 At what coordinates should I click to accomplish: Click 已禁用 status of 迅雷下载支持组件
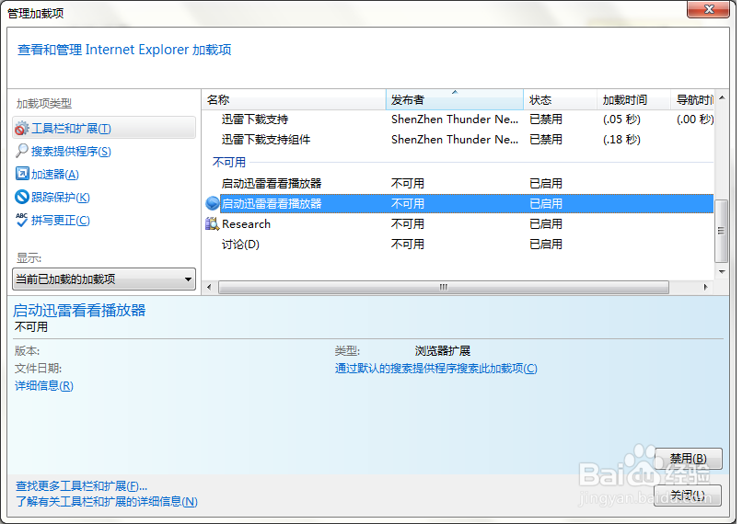pos(546,140)
